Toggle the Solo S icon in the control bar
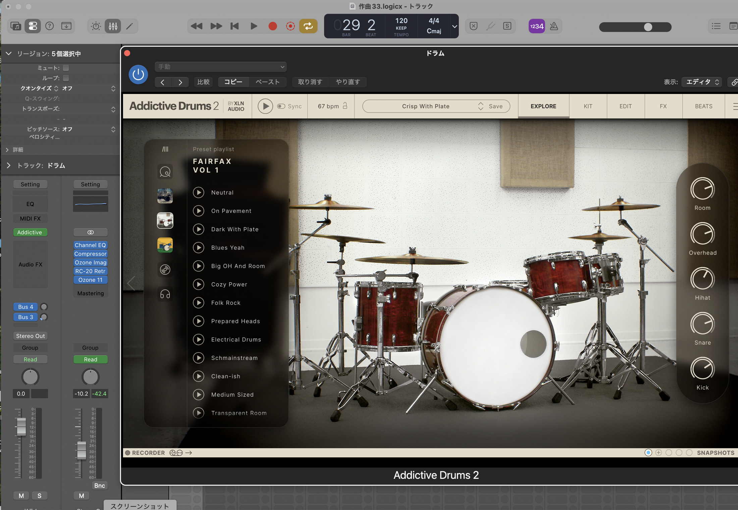The height and width of the screenshot is (510, 738). 507,26
